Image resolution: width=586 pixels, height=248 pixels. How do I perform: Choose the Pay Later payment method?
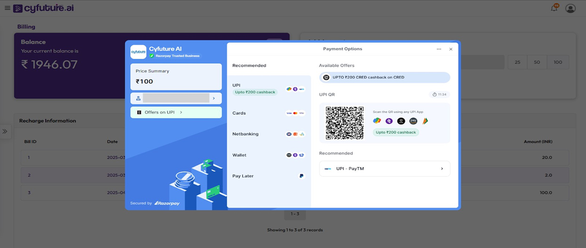[268, 176]
